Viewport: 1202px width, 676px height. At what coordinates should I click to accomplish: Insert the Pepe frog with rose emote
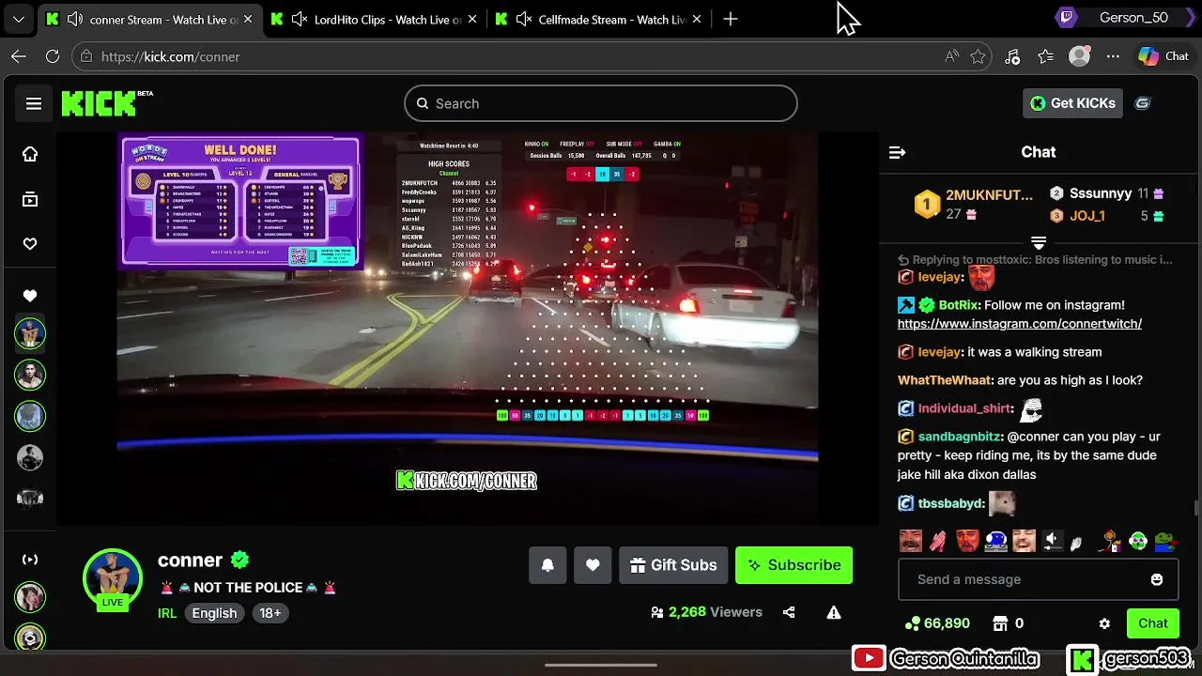1165,541
